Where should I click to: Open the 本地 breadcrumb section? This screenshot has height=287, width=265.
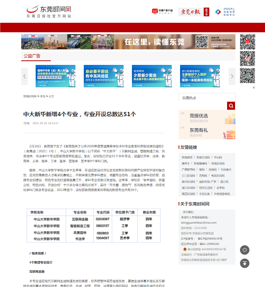coord(42,96)
